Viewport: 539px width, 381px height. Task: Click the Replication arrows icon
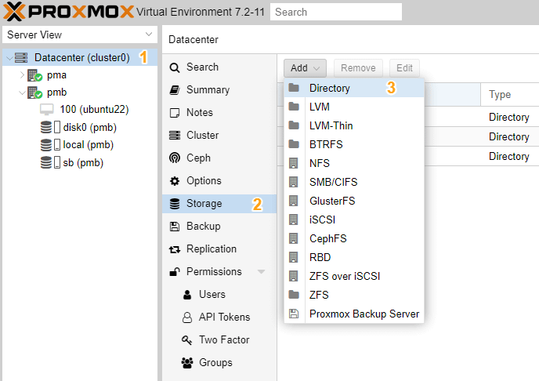175,249
